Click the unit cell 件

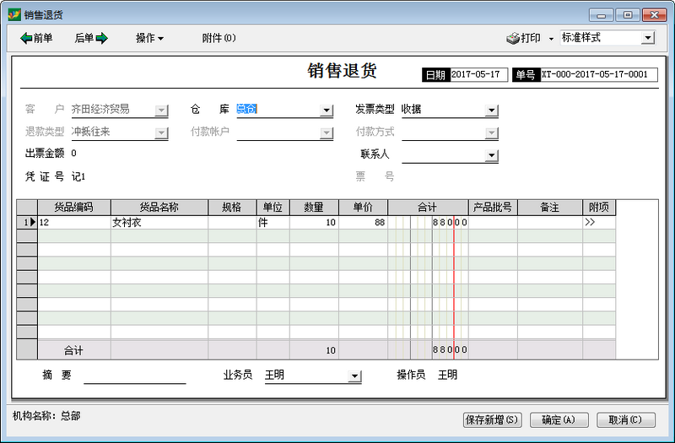(x=273, y=223)
